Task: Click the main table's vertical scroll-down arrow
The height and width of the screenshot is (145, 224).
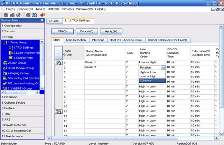Action: click(x=221, y=134)
